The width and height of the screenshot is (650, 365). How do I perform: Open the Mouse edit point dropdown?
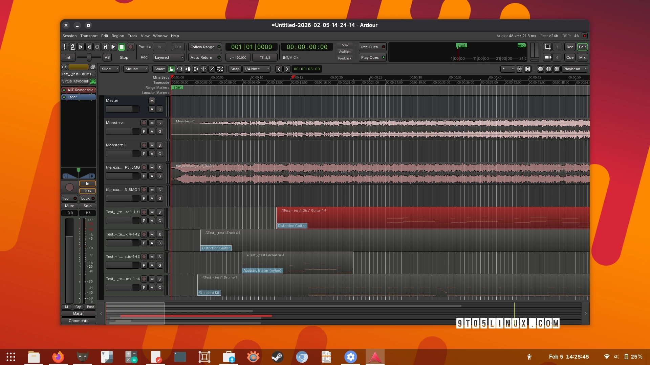(136, 69)
